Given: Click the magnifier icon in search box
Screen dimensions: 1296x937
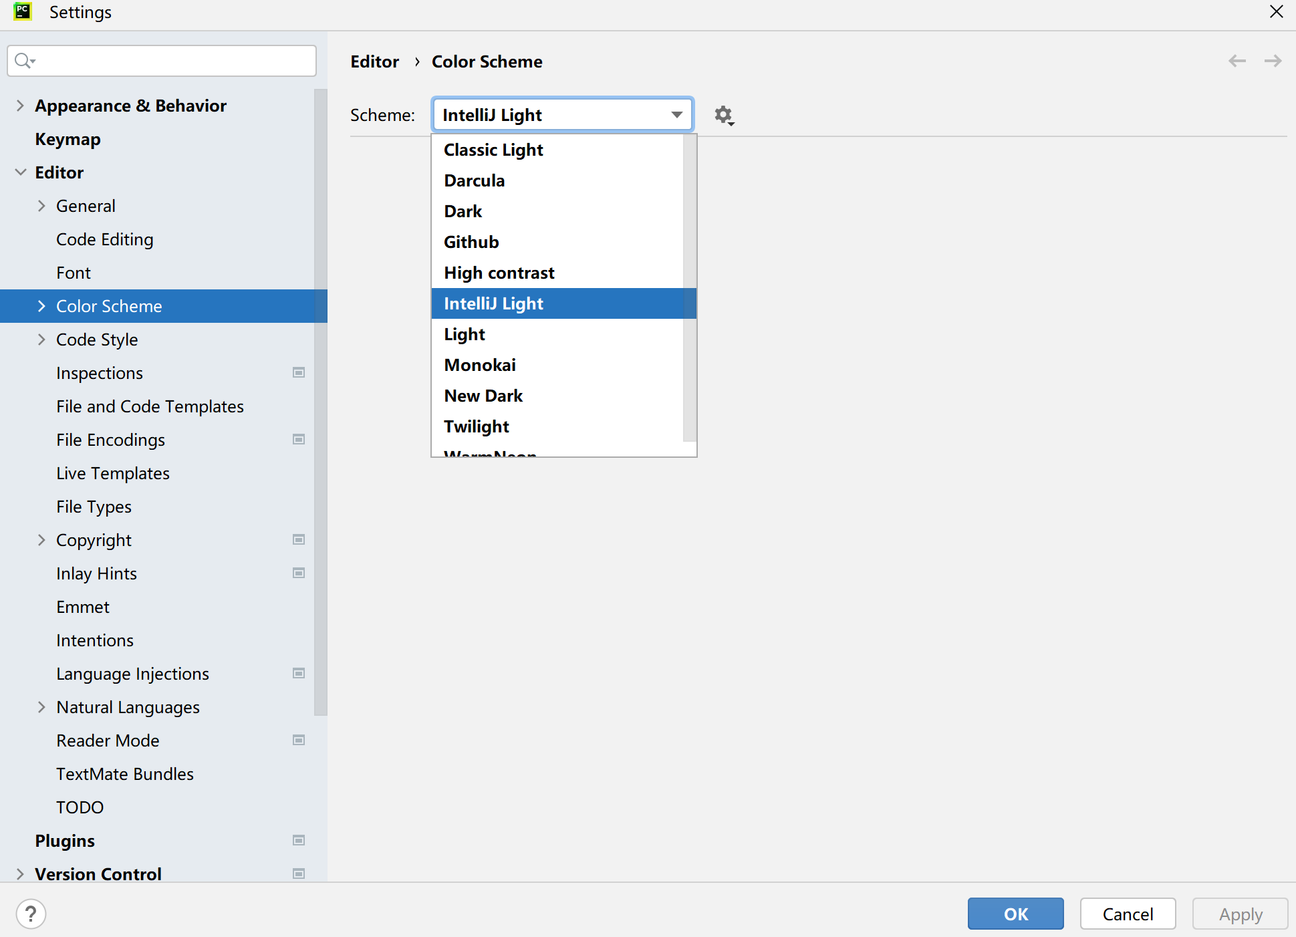Looking at the screenshot, I should [24, 61].
